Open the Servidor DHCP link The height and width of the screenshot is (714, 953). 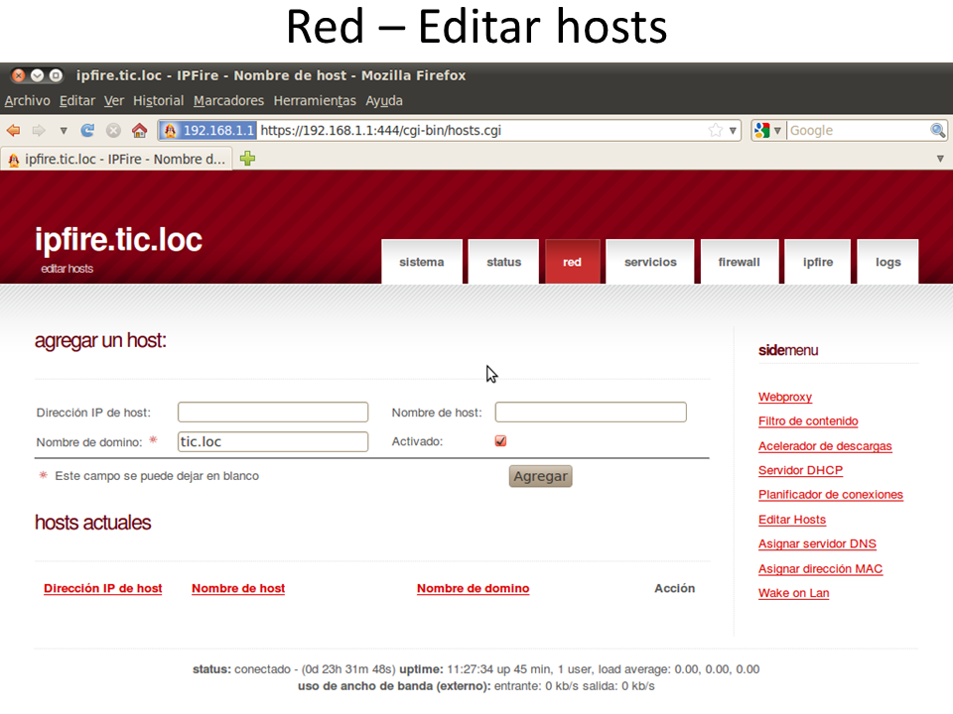click(x=800, y=470)
